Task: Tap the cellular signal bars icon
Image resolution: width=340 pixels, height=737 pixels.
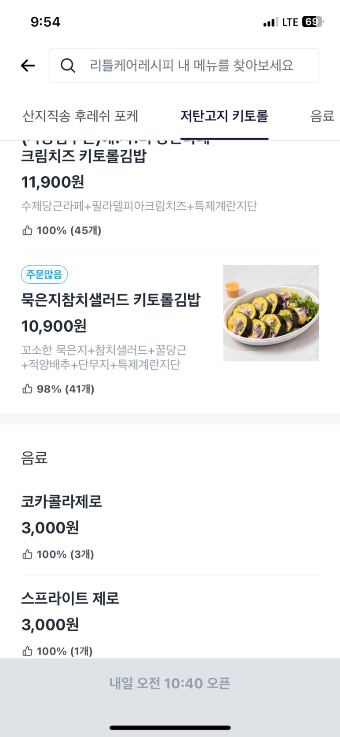Action: click(x=270, y=22)
